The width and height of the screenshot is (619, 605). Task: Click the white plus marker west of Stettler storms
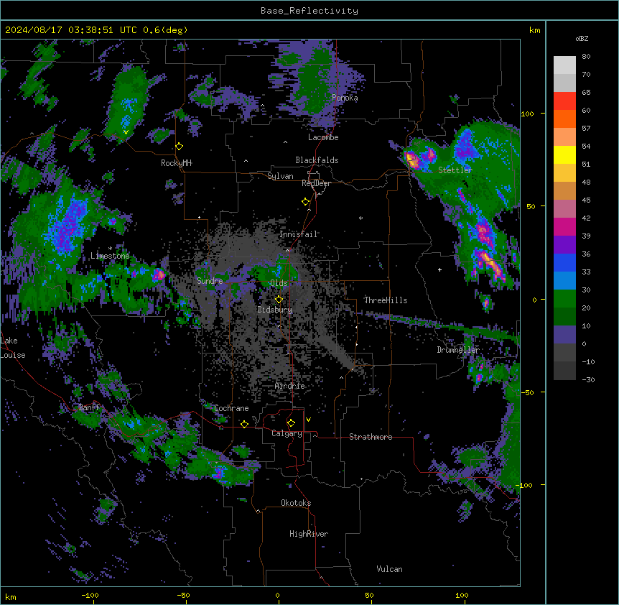[439, 269]
